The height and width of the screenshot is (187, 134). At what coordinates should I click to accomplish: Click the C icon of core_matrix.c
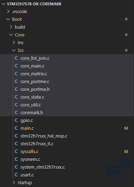16,74
